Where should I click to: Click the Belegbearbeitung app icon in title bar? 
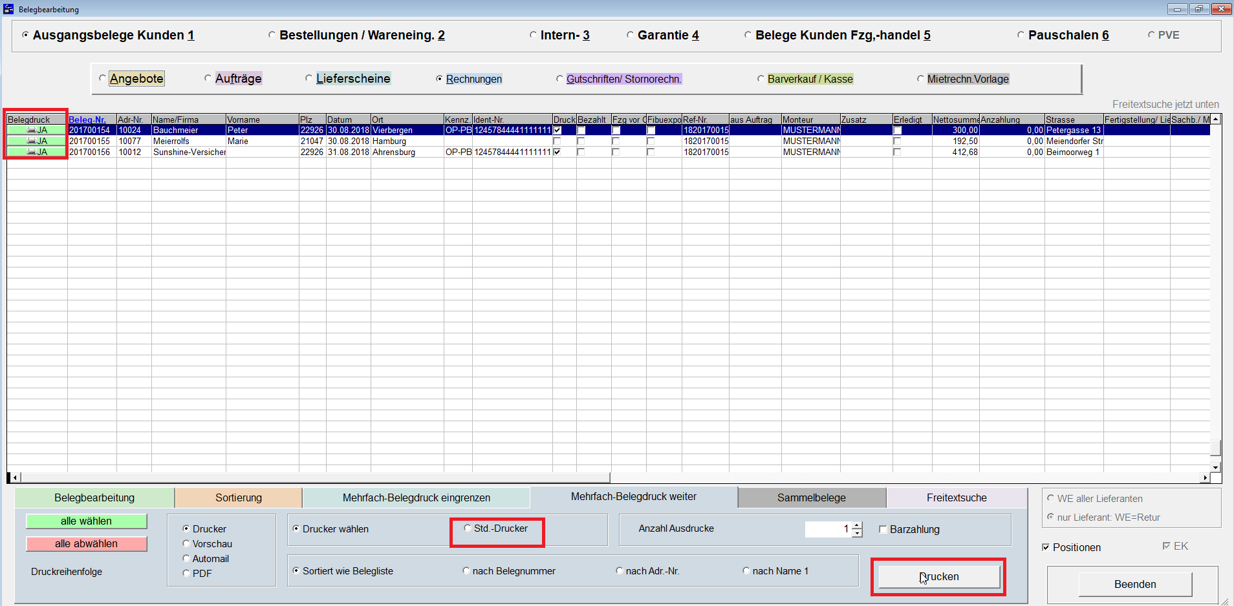[x=8, y=9]
